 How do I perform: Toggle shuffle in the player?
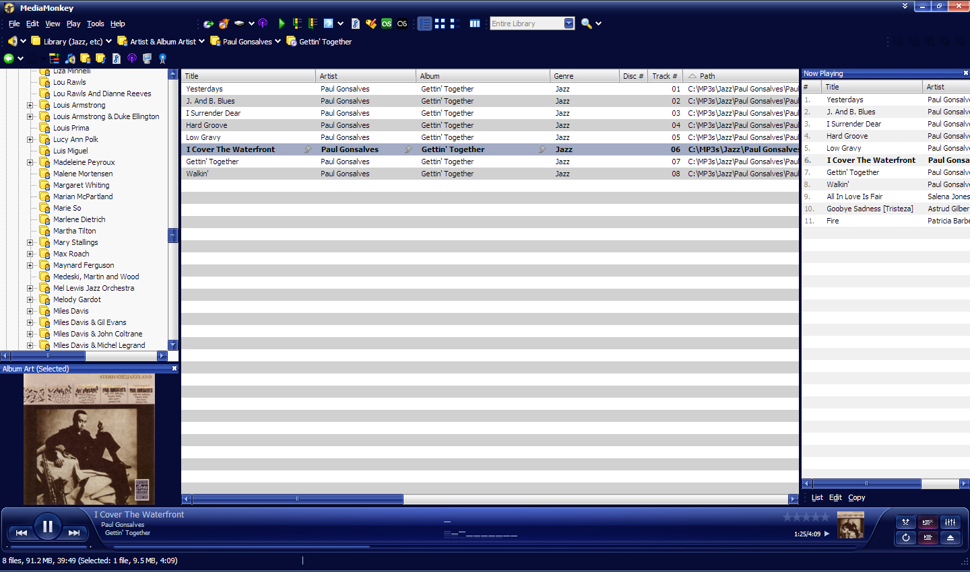906,522
